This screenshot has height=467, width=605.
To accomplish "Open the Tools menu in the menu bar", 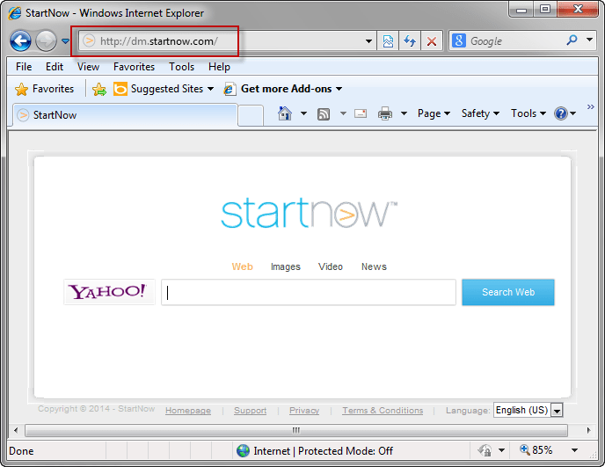I will pos(181,67).
